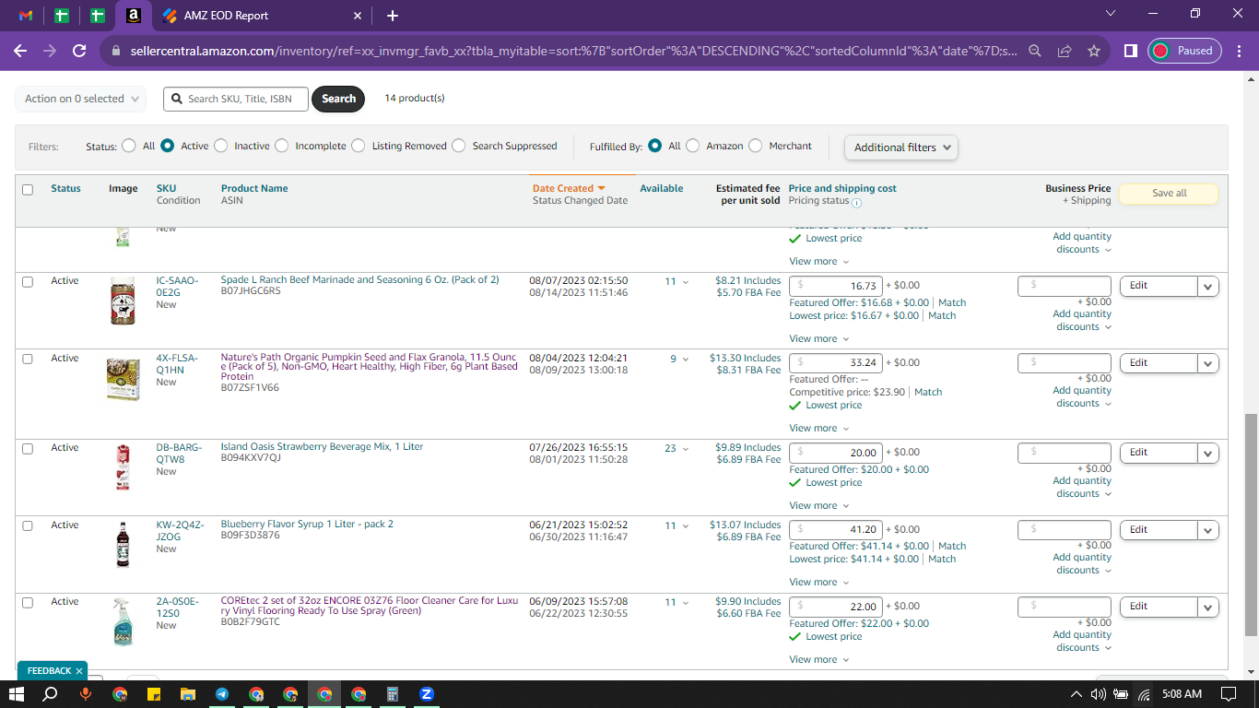
Task: Click Match next to Competitive price $23.90
Action: pyautogui.click(x=928, y=392)
